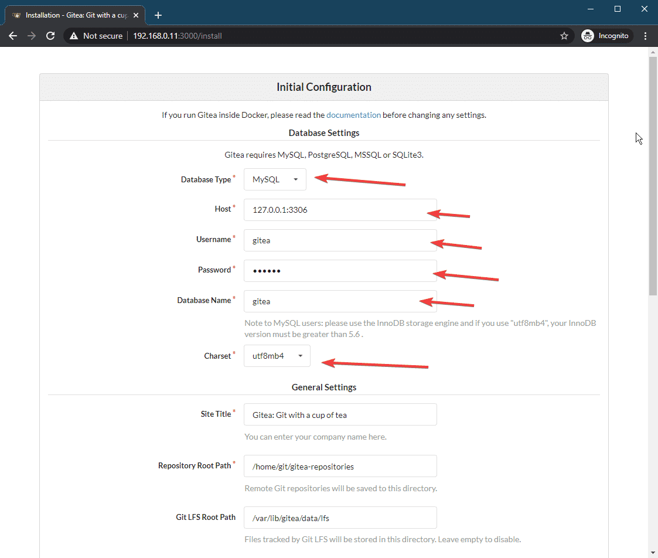Click the Repository Root Path field
This screenshot has width=658, height=558.
(340, 466)
